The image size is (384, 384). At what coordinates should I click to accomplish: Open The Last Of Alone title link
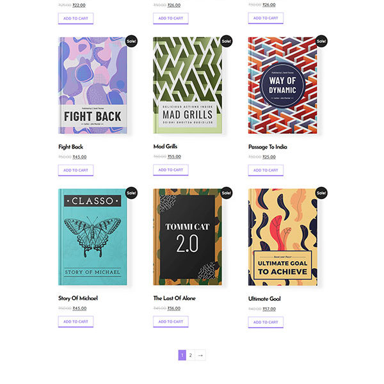point(174,298)
